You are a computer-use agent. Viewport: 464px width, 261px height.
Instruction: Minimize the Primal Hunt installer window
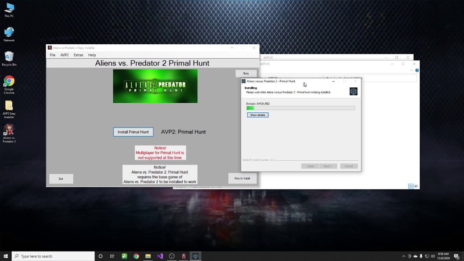click(333, 81)
